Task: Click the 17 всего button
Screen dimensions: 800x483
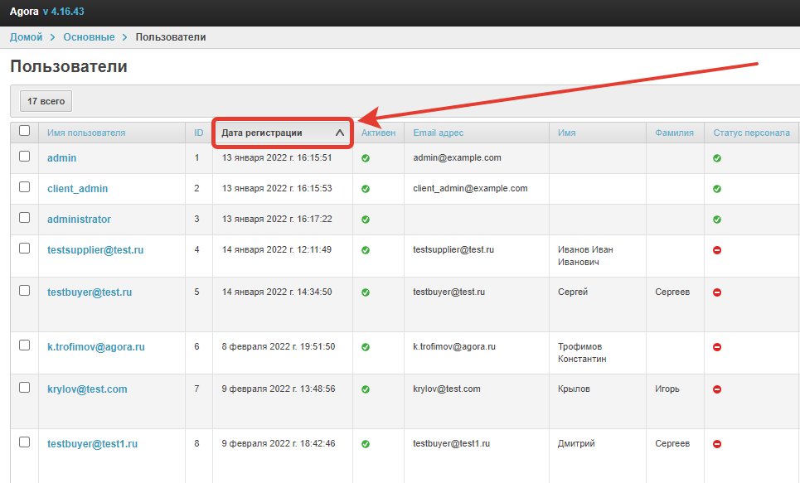Action: pos(46,101)
